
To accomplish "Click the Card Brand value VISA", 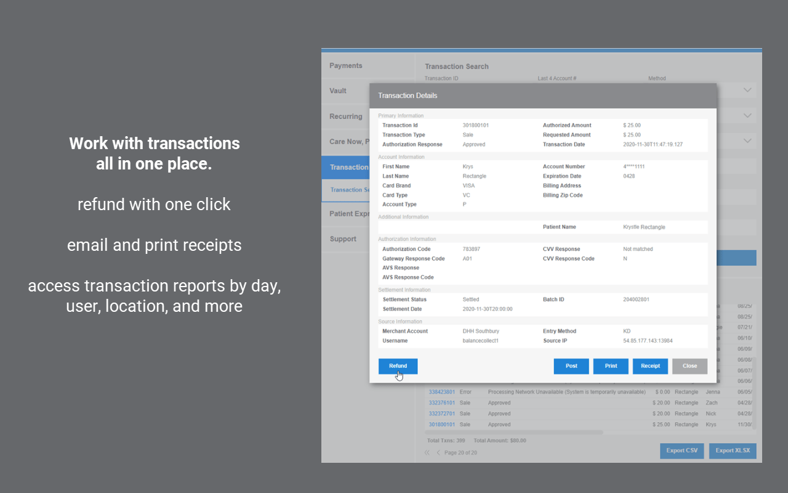I will click(468, 185).
